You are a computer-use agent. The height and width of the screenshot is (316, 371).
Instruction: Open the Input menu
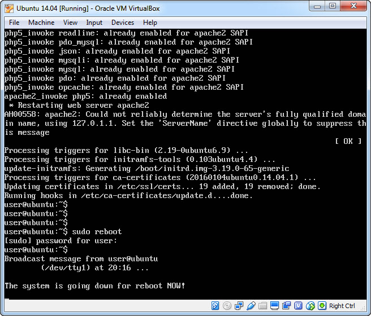(94, 23)
